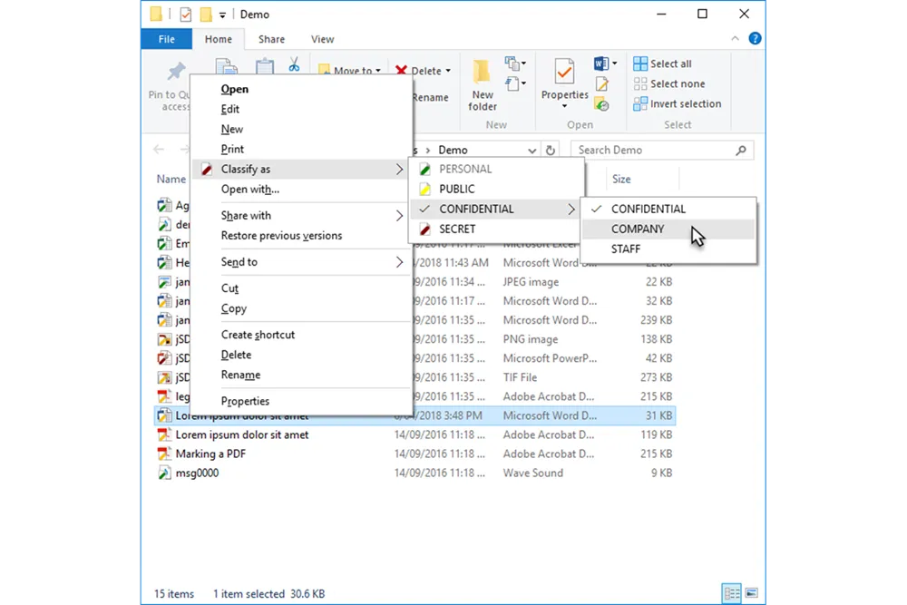Switch to large thumbnails view icon
The height and width of the screenshot is (605, 907).
(751, 593)
